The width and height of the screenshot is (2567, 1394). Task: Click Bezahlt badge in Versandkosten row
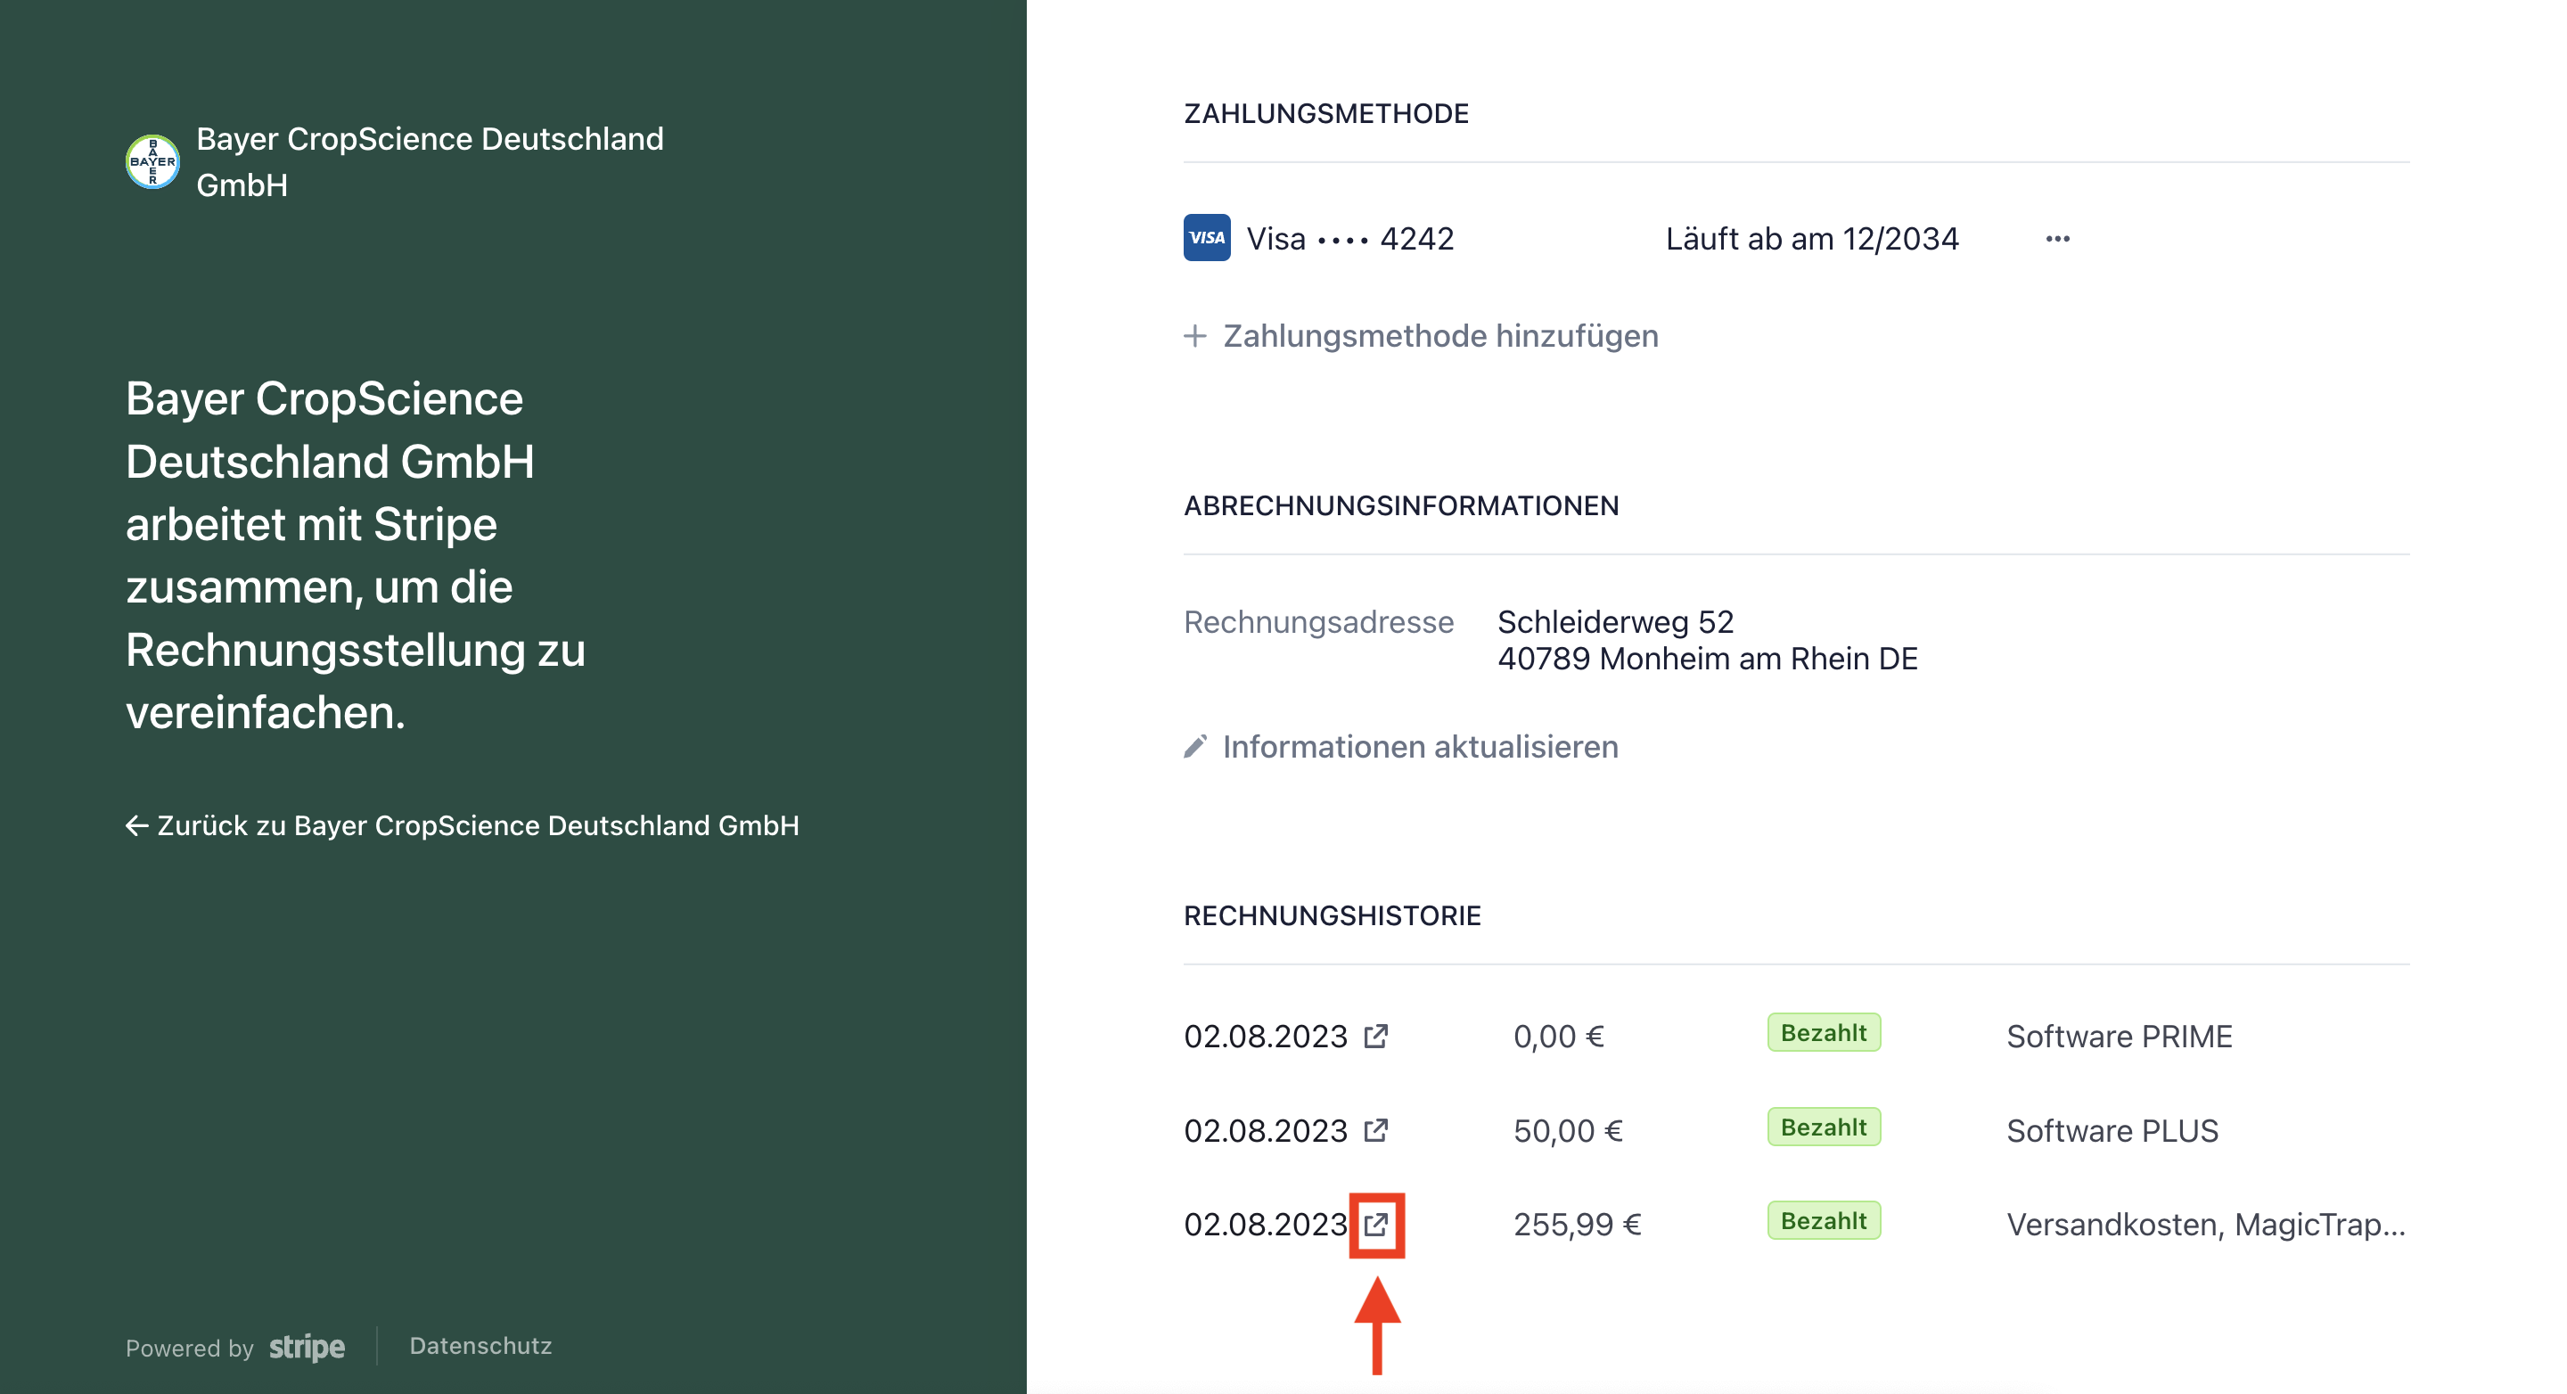coord(1824,1220)
